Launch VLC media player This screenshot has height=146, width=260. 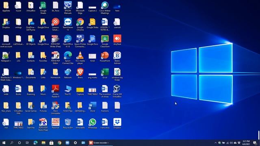pos(80,58)
